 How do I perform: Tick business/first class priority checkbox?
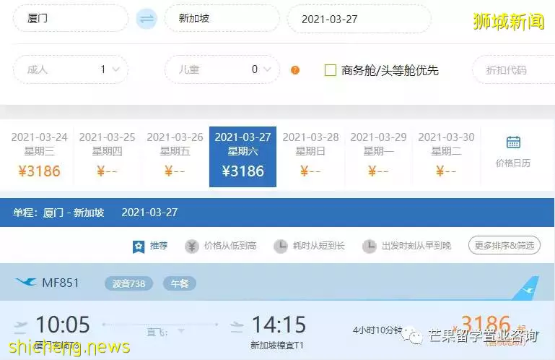[331, 70]
